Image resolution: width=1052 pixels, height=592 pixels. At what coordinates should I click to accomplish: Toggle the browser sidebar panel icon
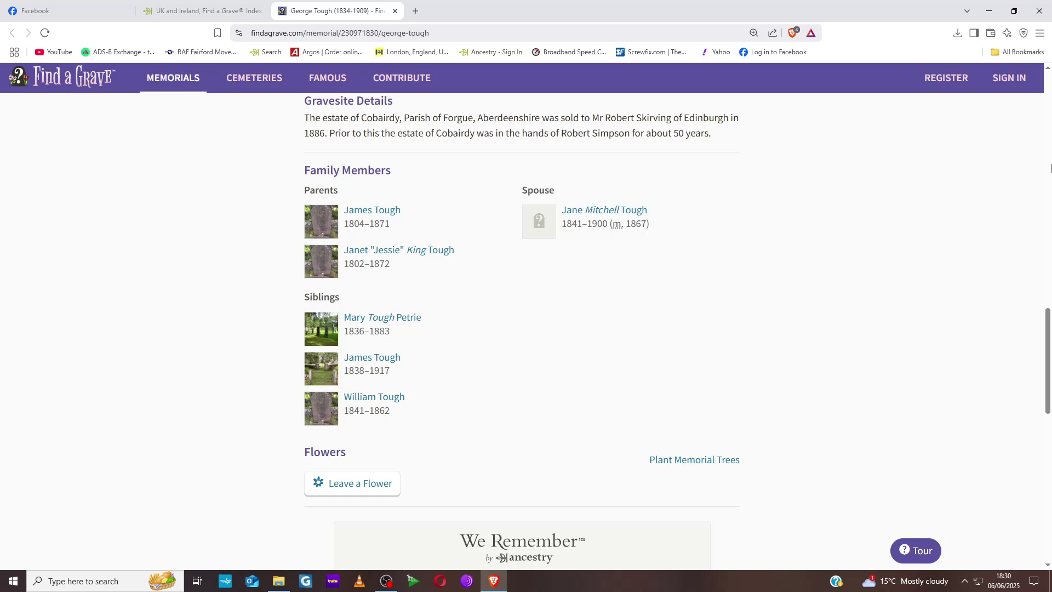coord(974,33)
